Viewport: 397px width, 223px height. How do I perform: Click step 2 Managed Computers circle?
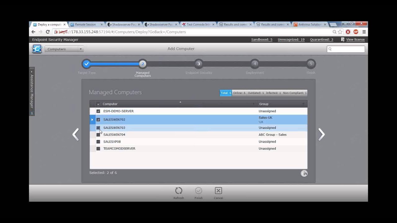143,64
